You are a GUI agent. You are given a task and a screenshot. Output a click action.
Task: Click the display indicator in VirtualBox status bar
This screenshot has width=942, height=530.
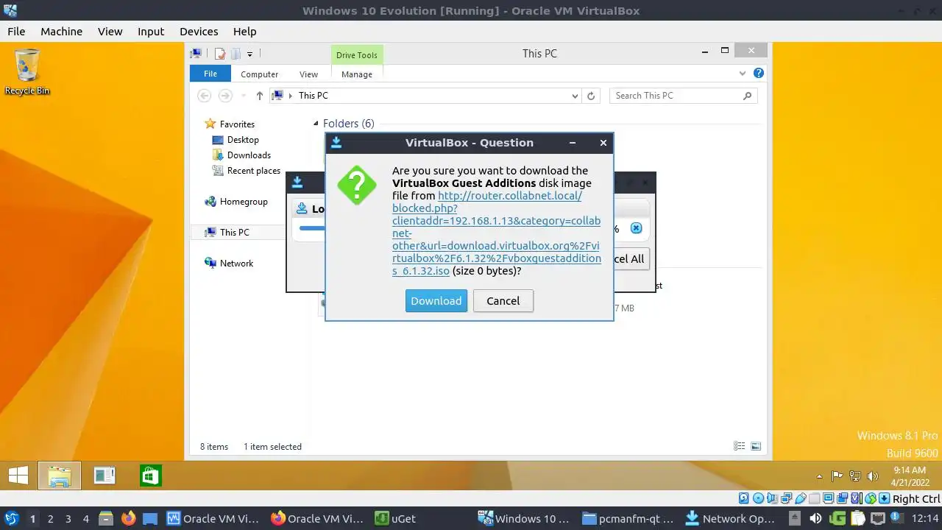coord(829,498)
